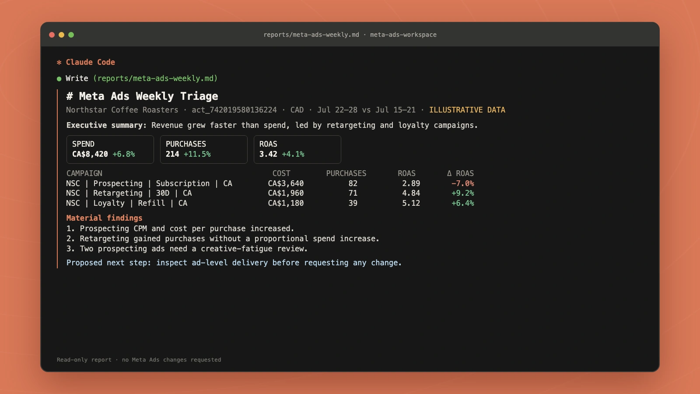Select the "Claude Code" header label

(x=91, y=62)
